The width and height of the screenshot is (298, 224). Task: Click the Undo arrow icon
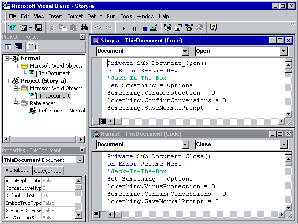(x=98, y=28)
